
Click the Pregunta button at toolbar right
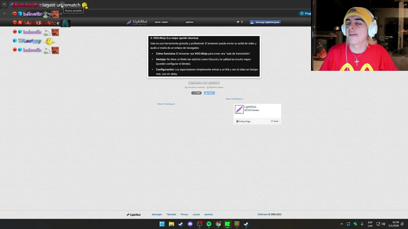coord(305,13)
